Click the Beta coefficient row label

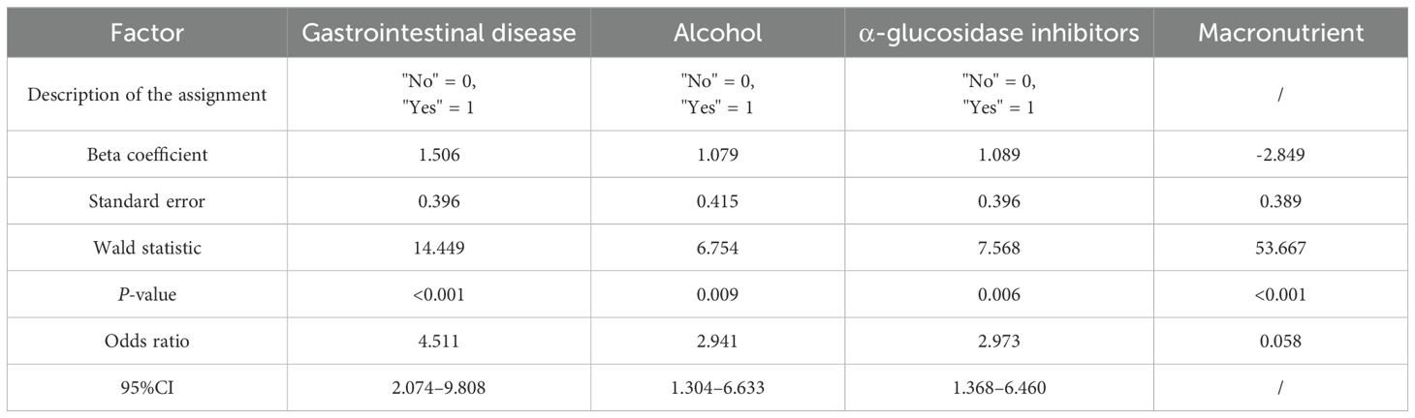point(144,155)
